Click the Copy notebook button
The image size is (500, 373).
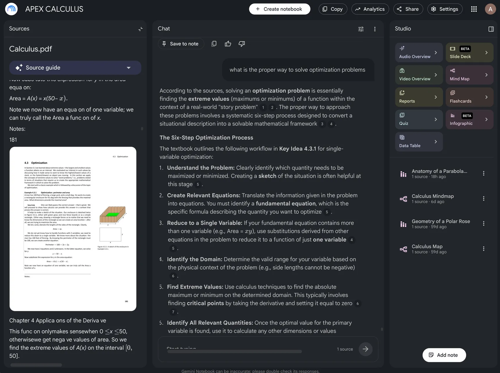(x=333, y=9)
